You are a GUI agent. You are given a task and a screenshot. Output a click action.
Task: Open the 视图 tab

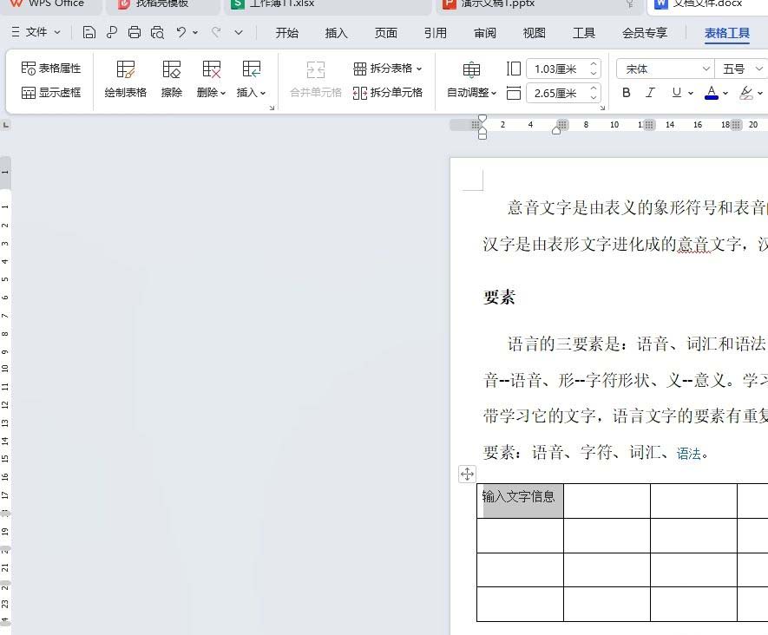click(x=534, y=33)
